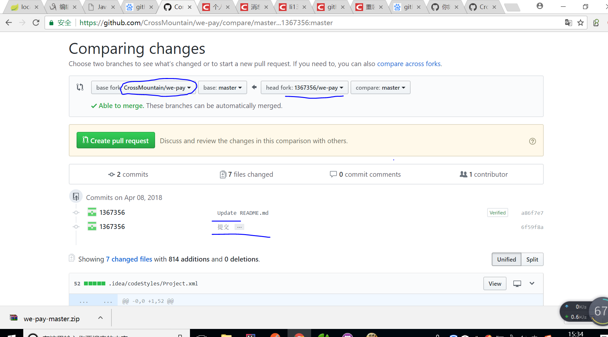
Task: Click the help question mark icon
Action: coord(532,141)
